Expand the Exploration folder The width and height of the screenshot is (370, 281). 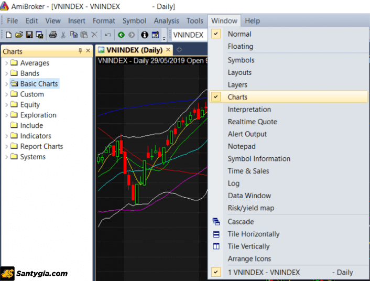[x=7, y=115]
